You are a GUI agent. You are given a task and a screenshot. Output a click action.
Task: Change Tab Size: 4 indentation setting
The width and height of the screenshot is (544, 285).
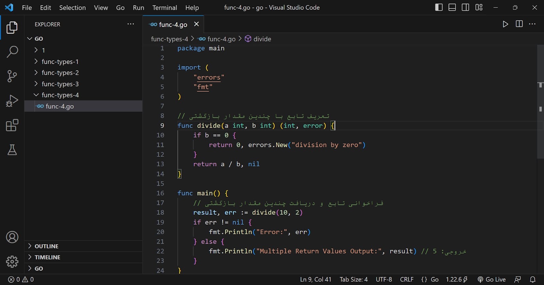tap(354, 280)
